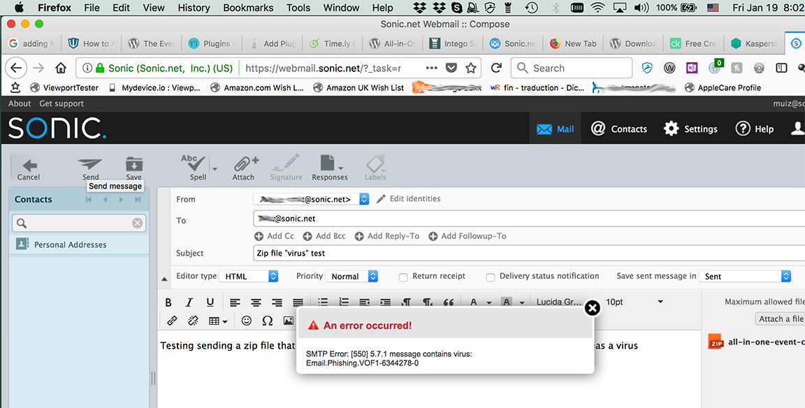Click the contacts search field
Image resolution: width=805 pixels, height=408 pixels.
[x=79, y=223]
